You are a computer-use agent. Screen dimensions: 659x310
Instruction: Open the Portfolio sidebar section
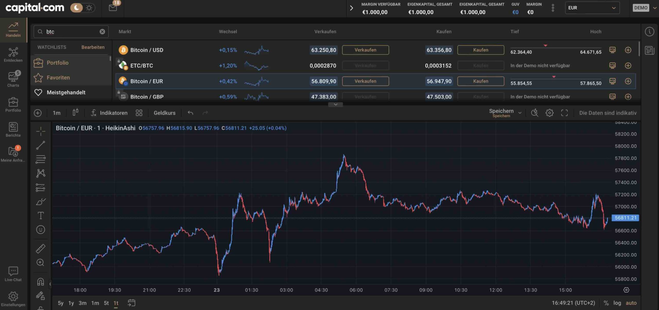13,104
